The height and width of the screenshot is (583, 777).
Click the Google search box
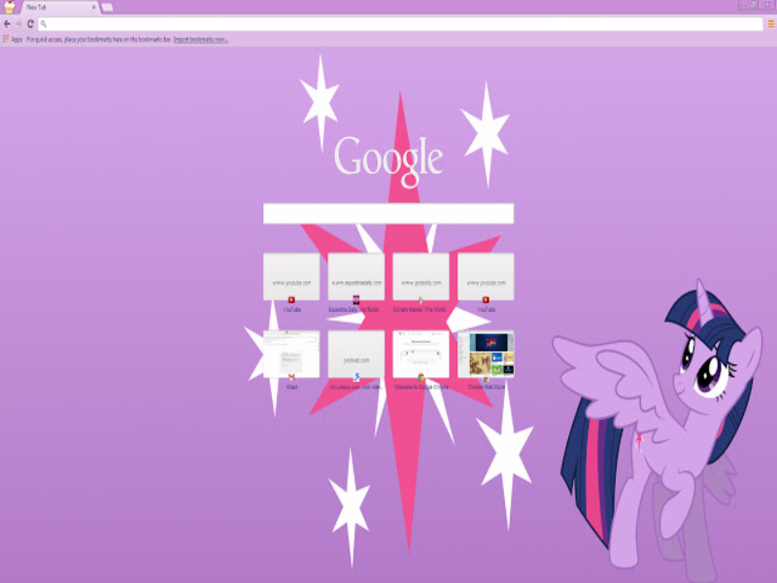click(388, 213)
